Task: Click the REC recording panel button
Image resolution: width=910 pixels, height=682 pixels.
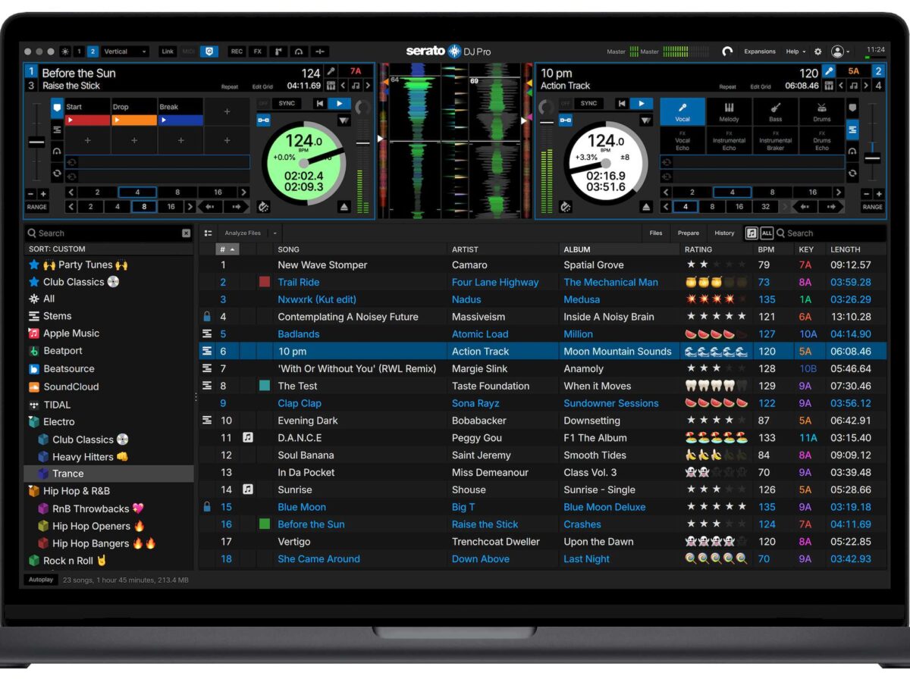Action: 237,52
